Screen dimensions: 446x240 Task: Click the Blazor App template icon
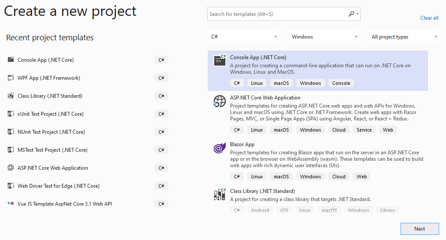point(220,148)
